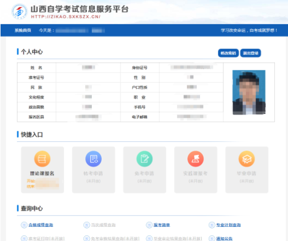288x241 pixels.
Task: Open the 当次成绩查询 link
Action: tap(103, 225)
